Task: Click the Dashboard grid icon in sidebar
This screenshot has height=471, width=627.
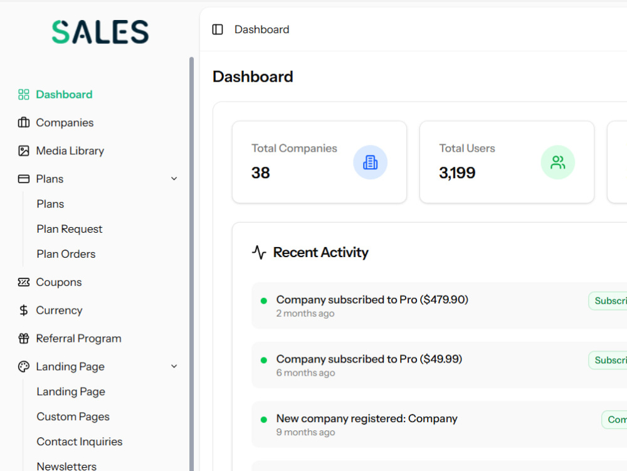Action: [24, 94]
